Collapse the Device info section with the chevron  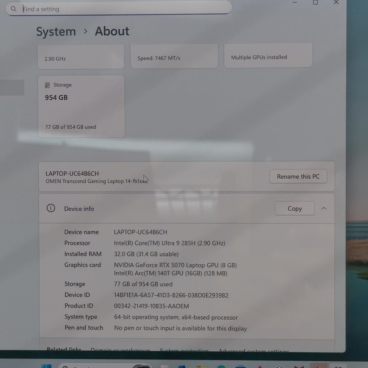coord(324,208)
